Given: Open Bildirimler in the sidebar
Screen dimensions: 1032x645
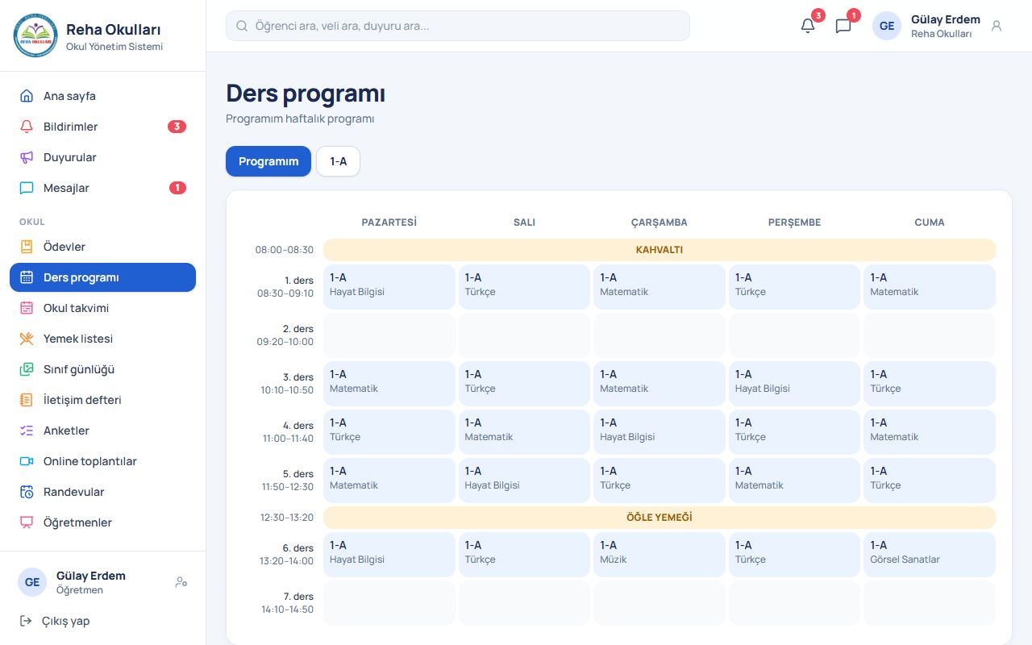Looking at the screenshot, I should point(102,127).
